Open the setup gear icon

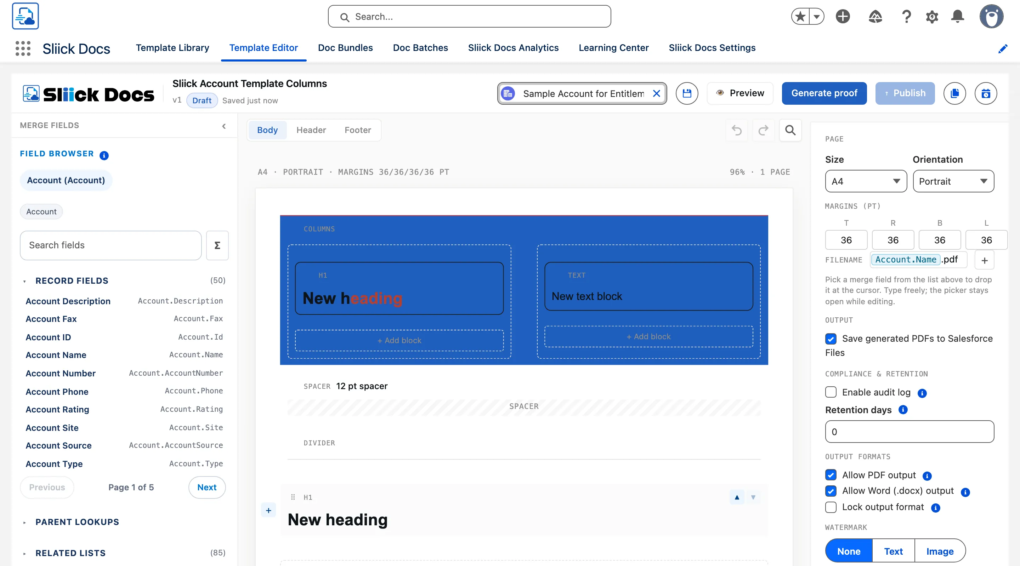932,17
